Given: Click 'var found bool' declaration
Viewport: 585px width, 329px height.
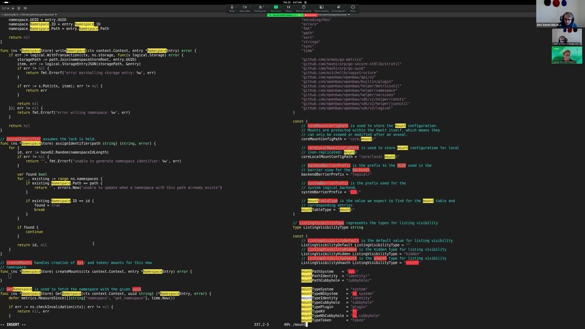Looking at the screenshot, I should click(x=32, y=174).
